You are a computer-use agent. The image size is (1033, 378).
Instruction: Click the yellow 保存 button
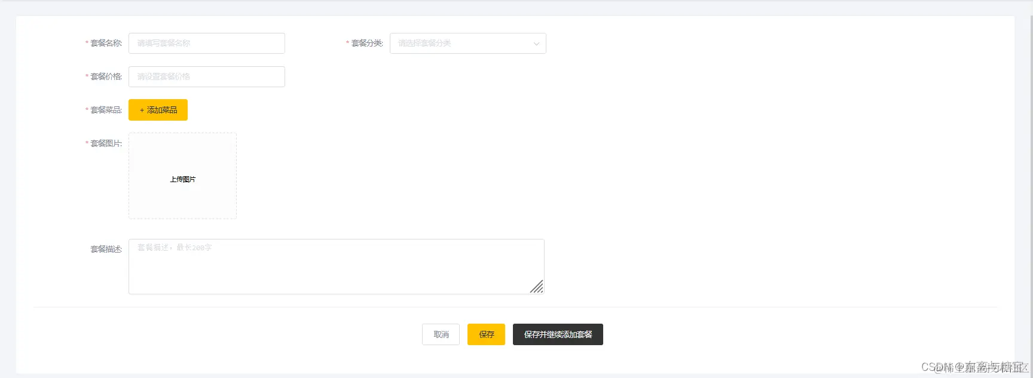click(x=486, y=334)
